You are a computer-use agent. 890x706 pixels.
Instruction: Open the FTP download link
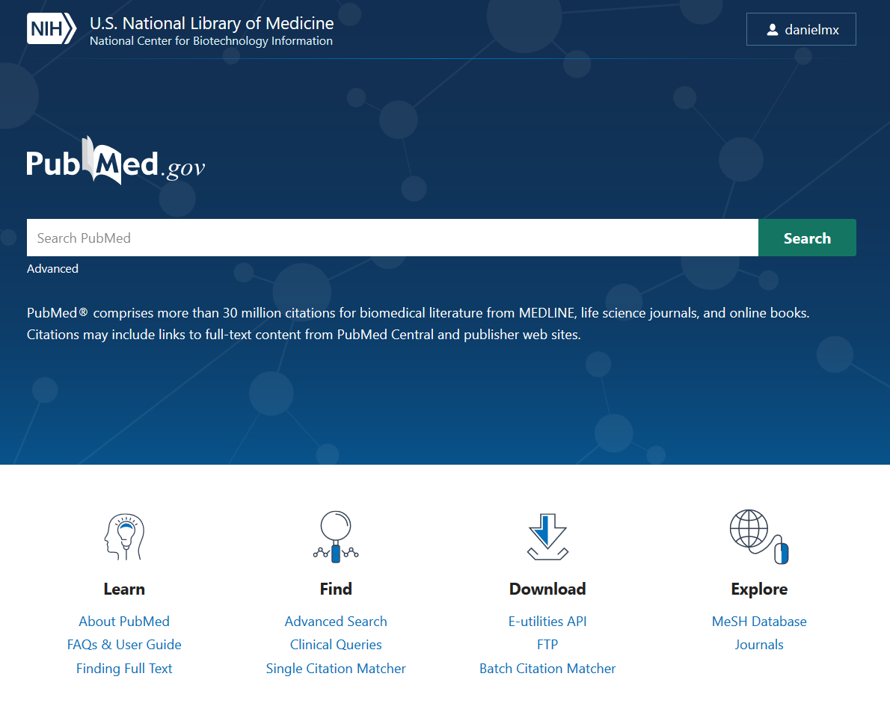click(547, 645)
